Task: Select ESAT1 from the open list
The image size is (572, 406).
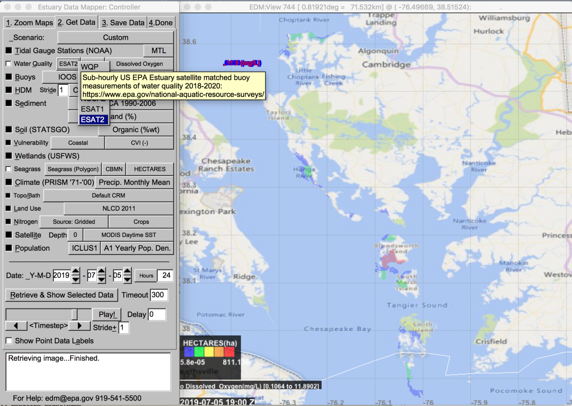Action: click(92, 109)
